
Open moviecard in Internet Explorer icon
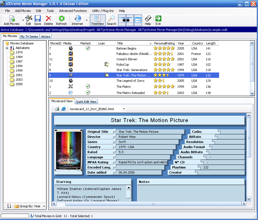coord(64,109)
